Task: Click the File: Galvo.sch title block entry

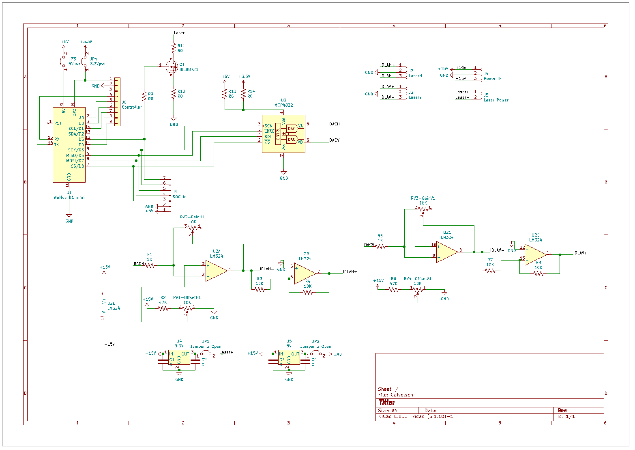Action: pyautogui.click(x=395, y=394)
